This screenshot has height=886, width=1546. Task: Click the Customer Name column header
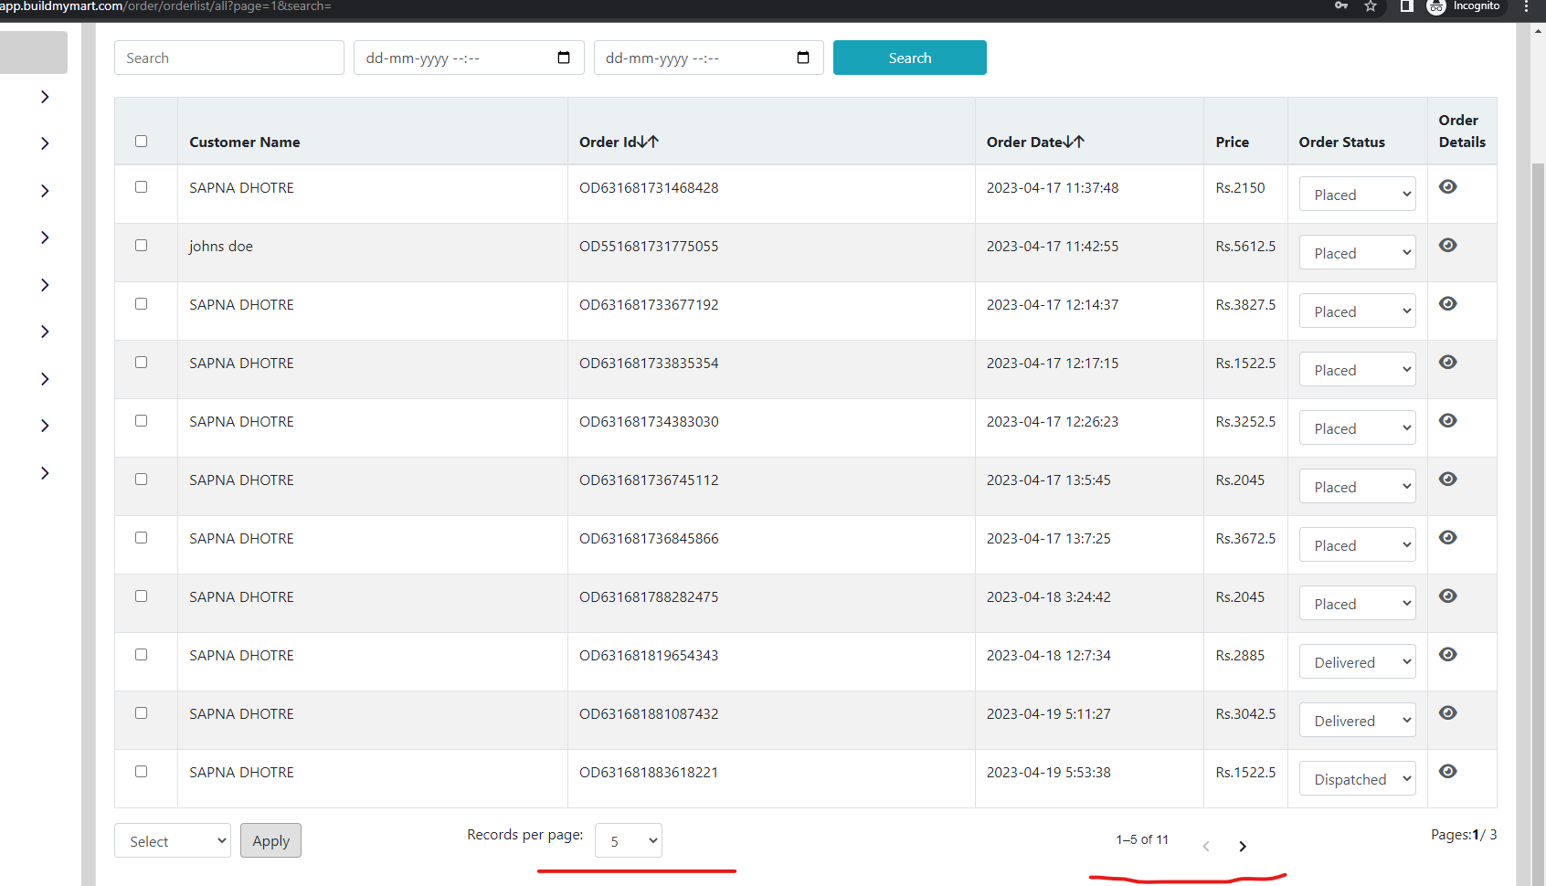[x=245, y=142]
